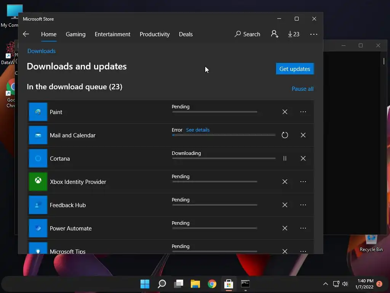
Task: Open the notification badge showing 2
Action: coord(379,284)
